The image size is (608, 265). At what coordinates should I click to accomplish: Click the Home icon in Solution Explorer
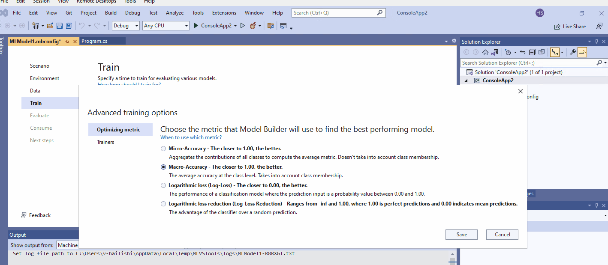click(485, 52)
